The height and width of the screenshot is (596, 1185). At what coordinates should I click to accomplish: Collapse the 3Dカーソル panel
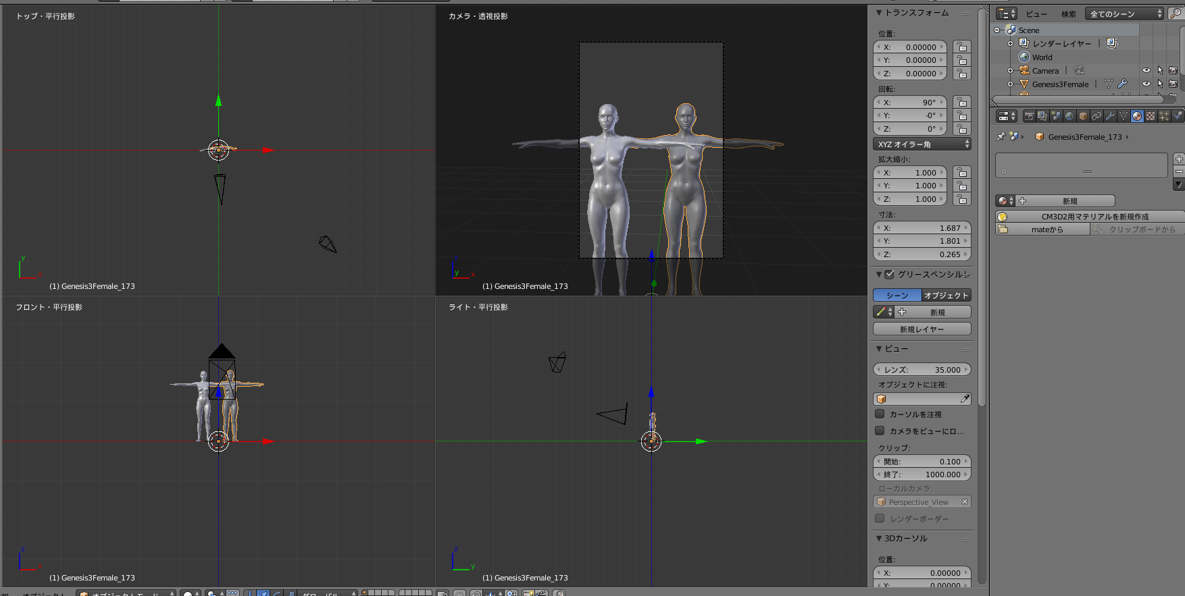point(879,538)
